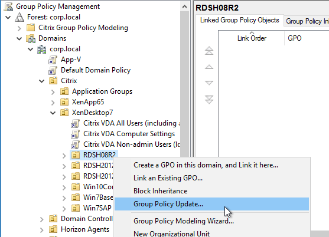Select Citrix VDA Computer Settings item
Image resolution: width=329 pixels, height=237 pixels.
(129, 134)
